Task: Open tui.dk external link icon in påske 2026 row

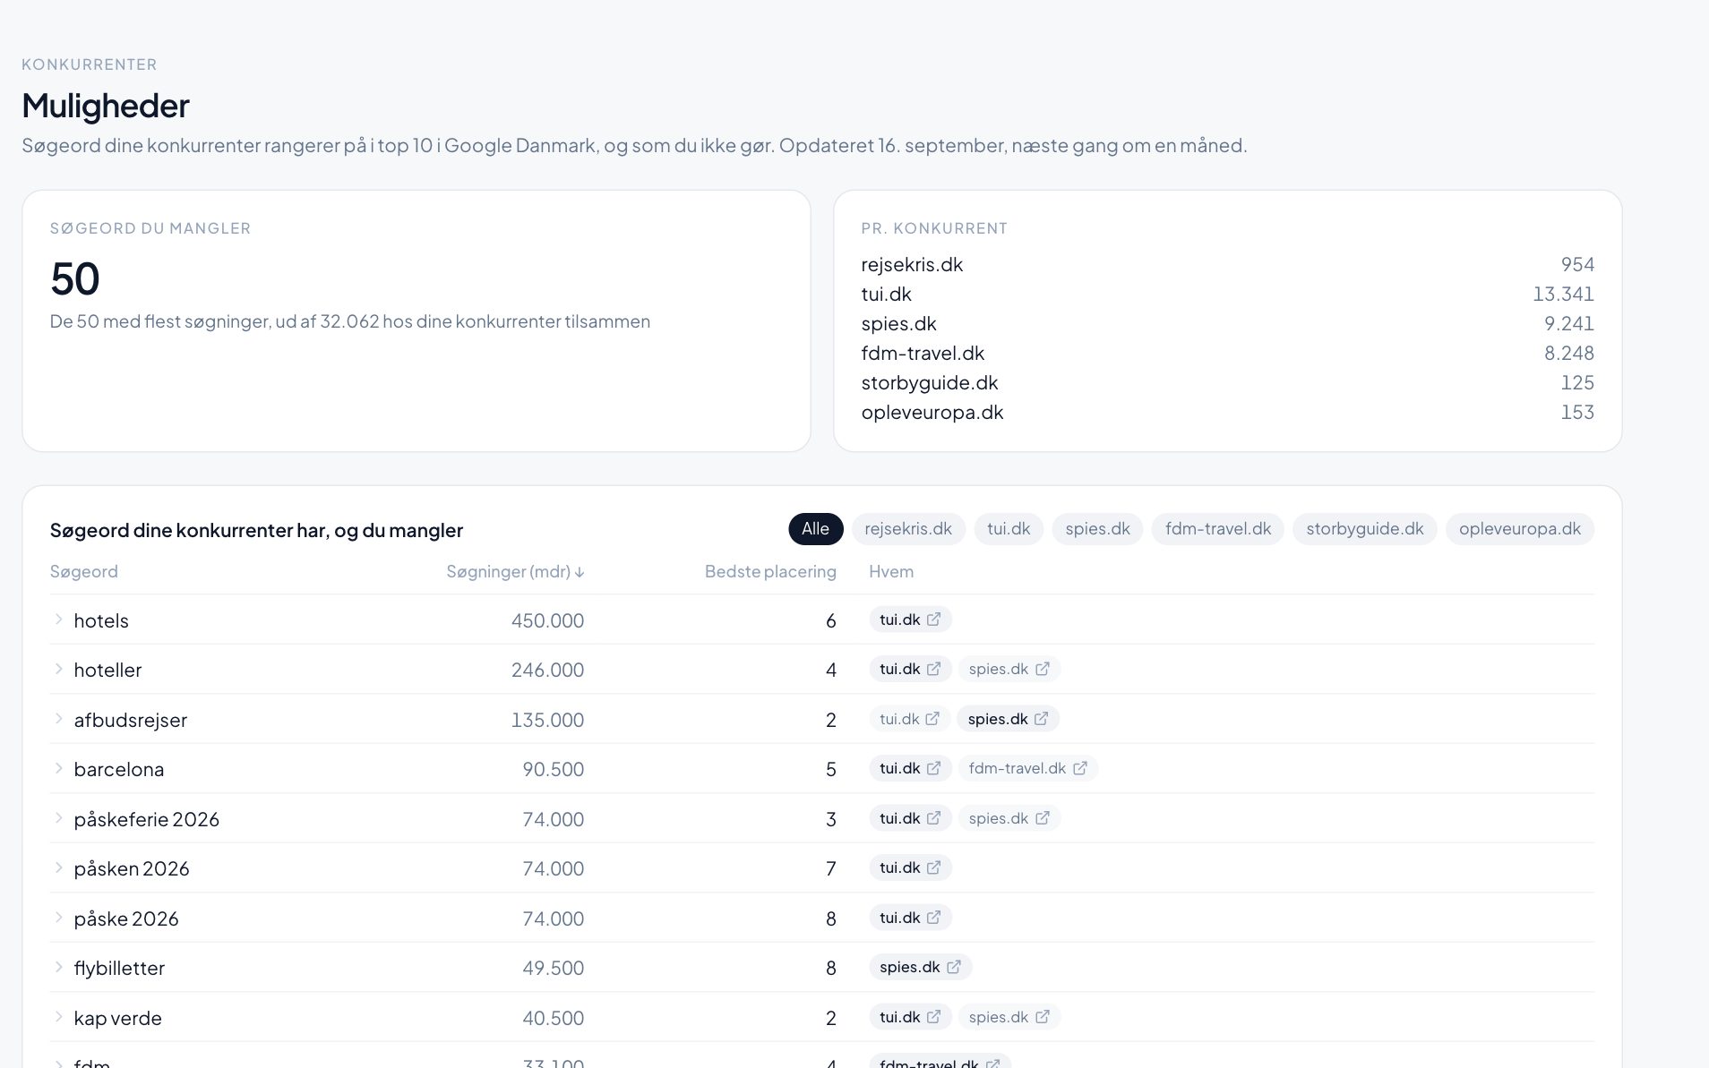Action: point(933,918)
